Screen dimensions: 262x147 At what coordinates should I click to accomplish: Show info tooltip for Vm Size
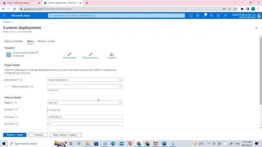pyautogui.click(x=16, y=109)
